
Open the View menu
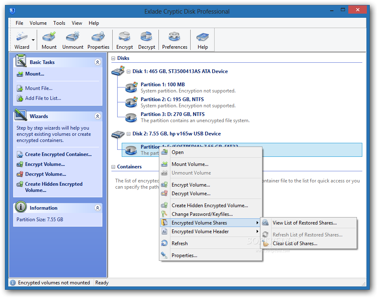pyautogui.click(x=77, y=23)
